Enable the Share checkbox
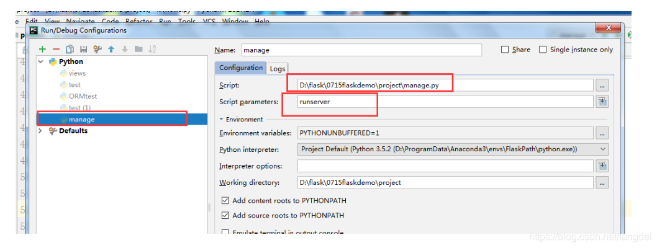The image size is (657, 248). [x=505, y=50]
